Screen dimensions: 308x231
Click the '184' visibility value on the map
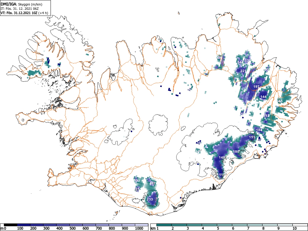(259, 130)
